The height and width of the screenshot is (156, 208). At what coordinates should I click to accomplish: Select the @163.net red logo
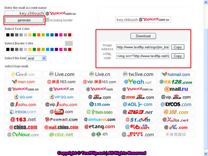click(x=23, y=119)
